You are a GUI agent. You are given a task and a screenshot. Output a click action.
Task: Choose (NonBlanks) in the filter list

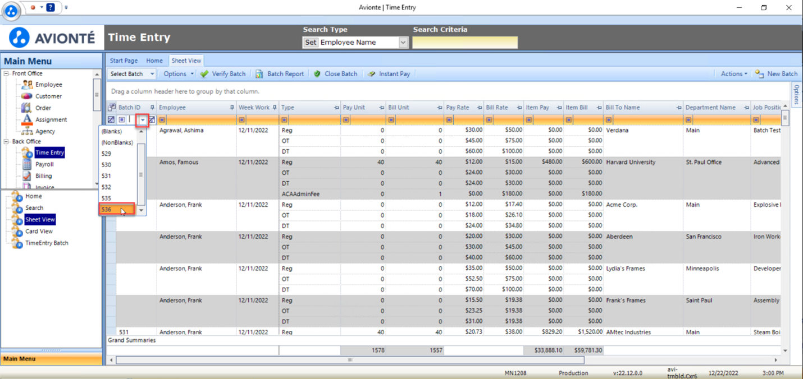coord(118,142)
